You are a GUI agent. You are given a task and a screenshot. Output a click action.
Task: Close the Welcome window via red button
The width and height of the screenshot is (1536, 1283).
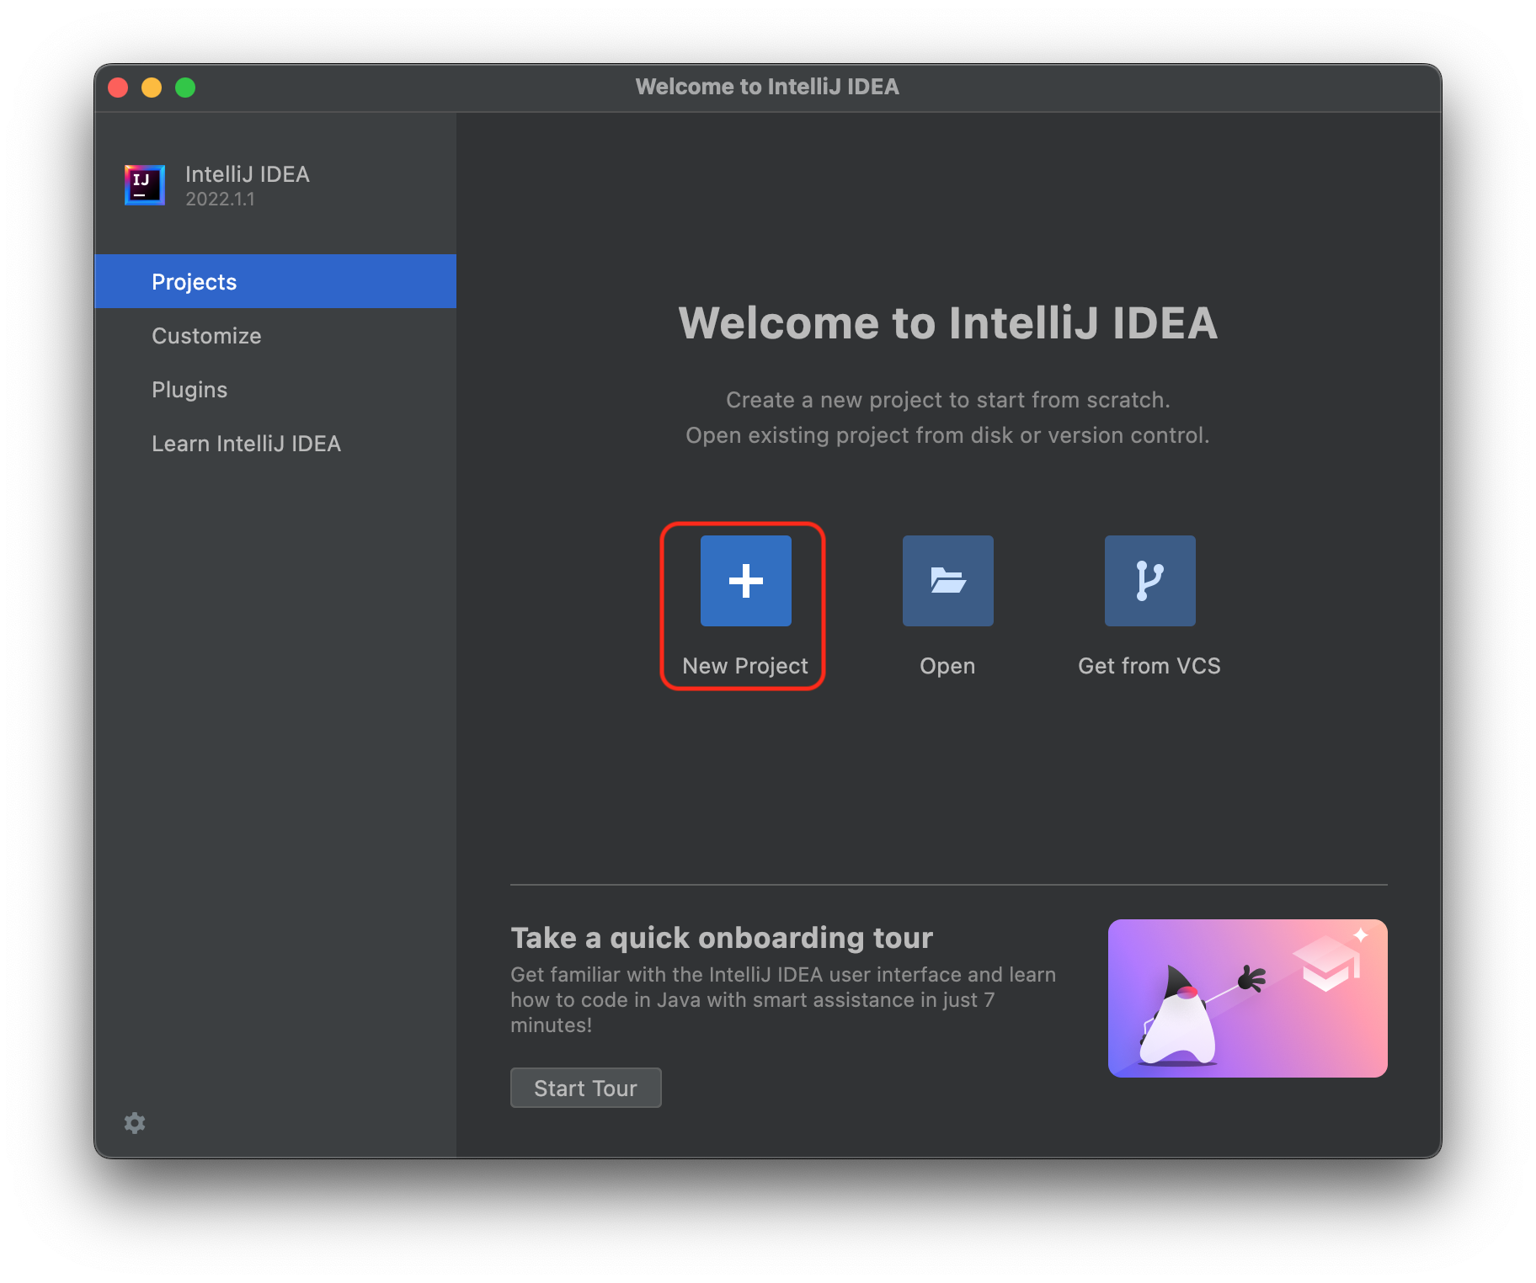[118, 88]
